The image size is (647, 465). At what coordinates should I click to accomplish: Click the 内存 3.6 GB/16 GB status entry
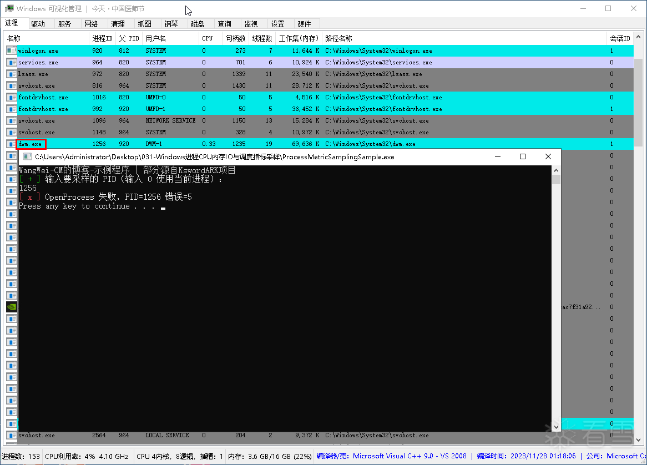270,456
